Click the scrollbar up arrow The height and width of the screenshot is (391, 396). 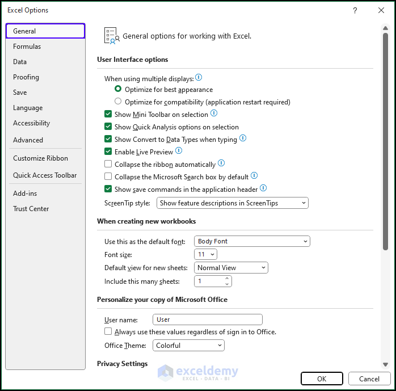click(385, 28)
